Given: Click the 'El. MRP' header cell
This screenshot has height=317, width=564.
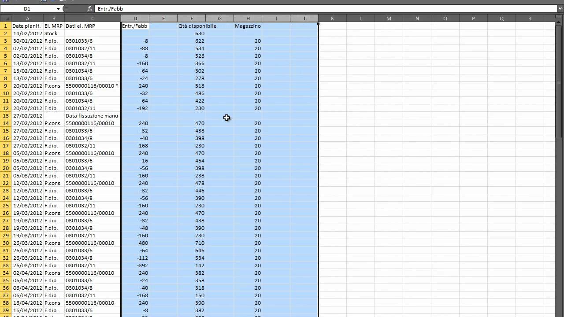Looking at the screenshot, I should (54, 26).
